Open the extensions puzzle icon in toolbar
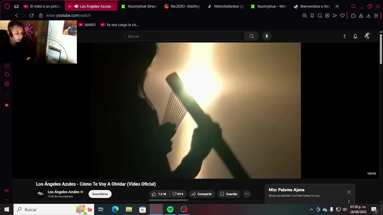This screenshot has width=383, height=215. tap(353, 16)
